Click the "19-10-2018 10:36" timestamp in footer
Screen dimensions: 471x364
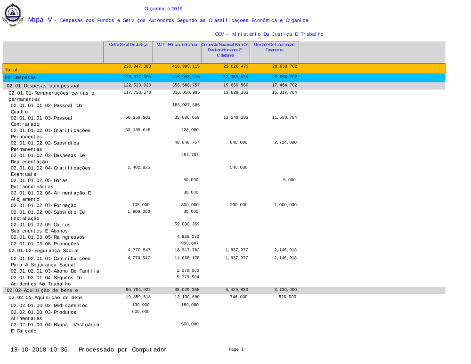click(39, 349)
